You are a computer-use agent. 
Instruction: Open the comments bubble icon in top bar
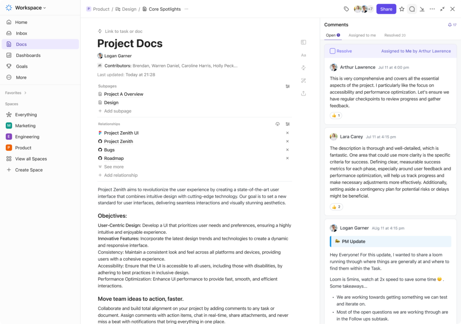coord(412,9)
